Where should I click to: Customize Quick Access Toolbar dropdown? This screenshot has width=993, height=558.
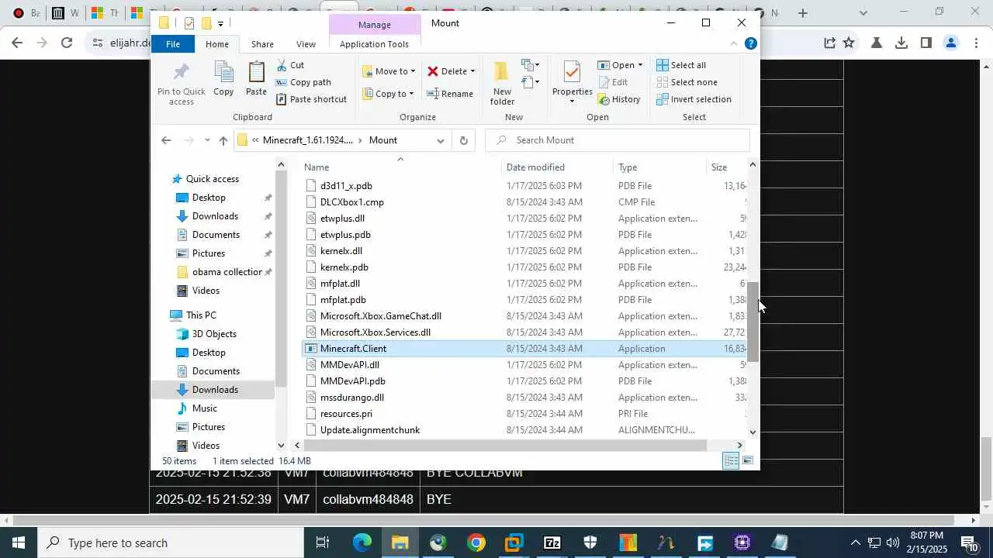click(220, 23)
